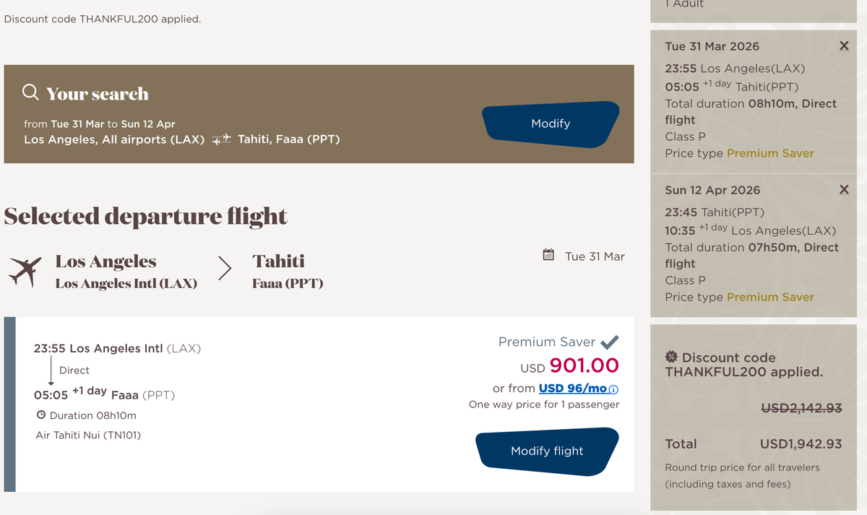
Task: Remove the Tue 31 Mar 2026 flight
Action: [x=844, y=46]
